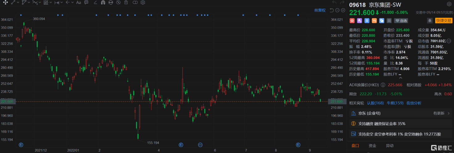The width and height of the screenshot is (454, 153).
Task: Switch to the 盘口 tab
Action: [x=355, y=146]
